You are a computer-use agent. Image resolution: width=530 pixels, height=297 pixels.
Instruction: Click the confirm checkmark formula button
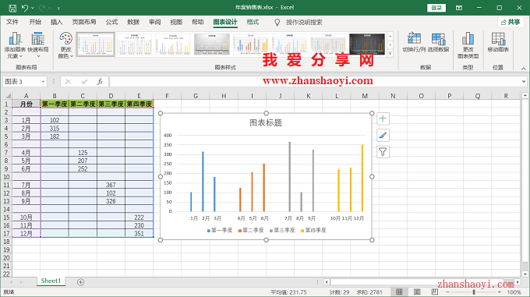pos(84,82)
